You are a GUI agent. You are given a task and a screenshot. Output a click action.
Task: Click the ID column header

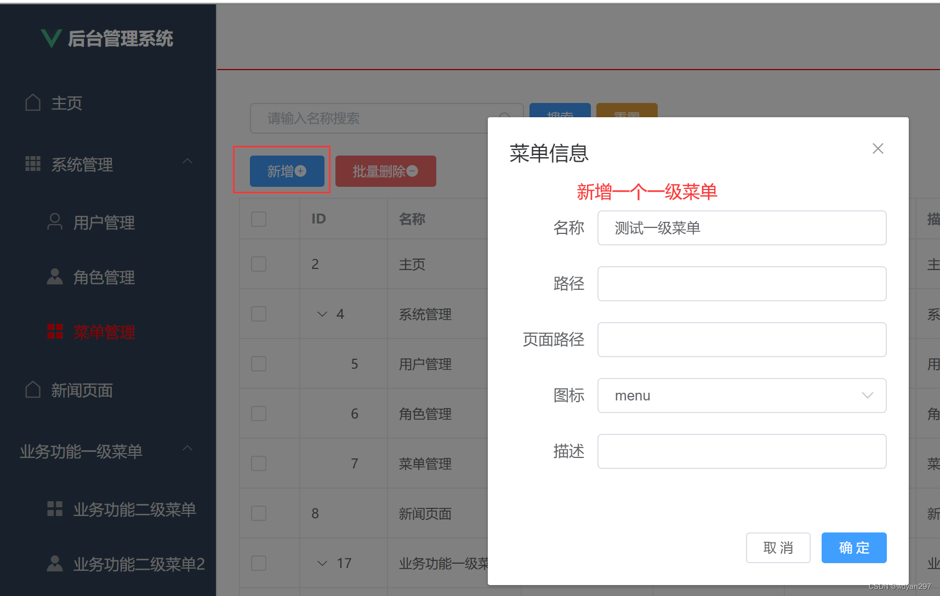(x=318, y=219)
